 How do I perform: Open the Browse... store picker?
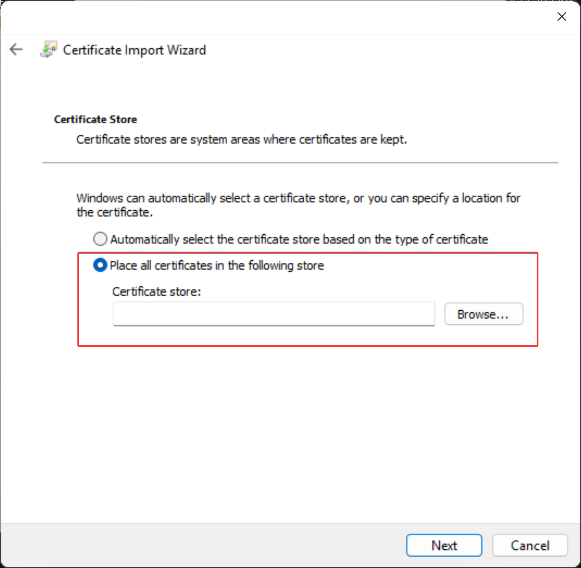[483, 314]
